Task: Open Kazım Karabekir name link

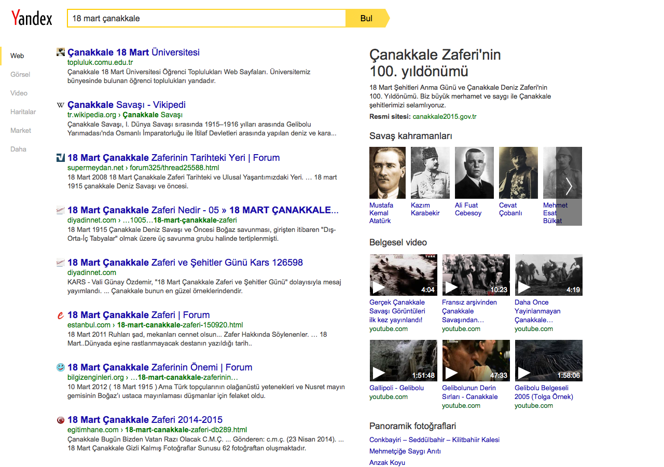Action: 425,209
